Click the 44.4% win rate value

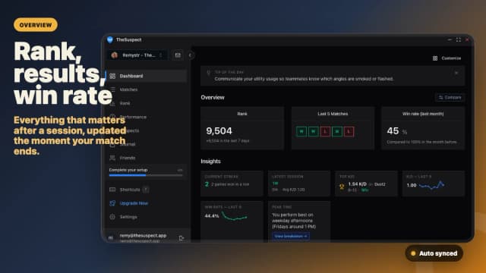[212, 215]
